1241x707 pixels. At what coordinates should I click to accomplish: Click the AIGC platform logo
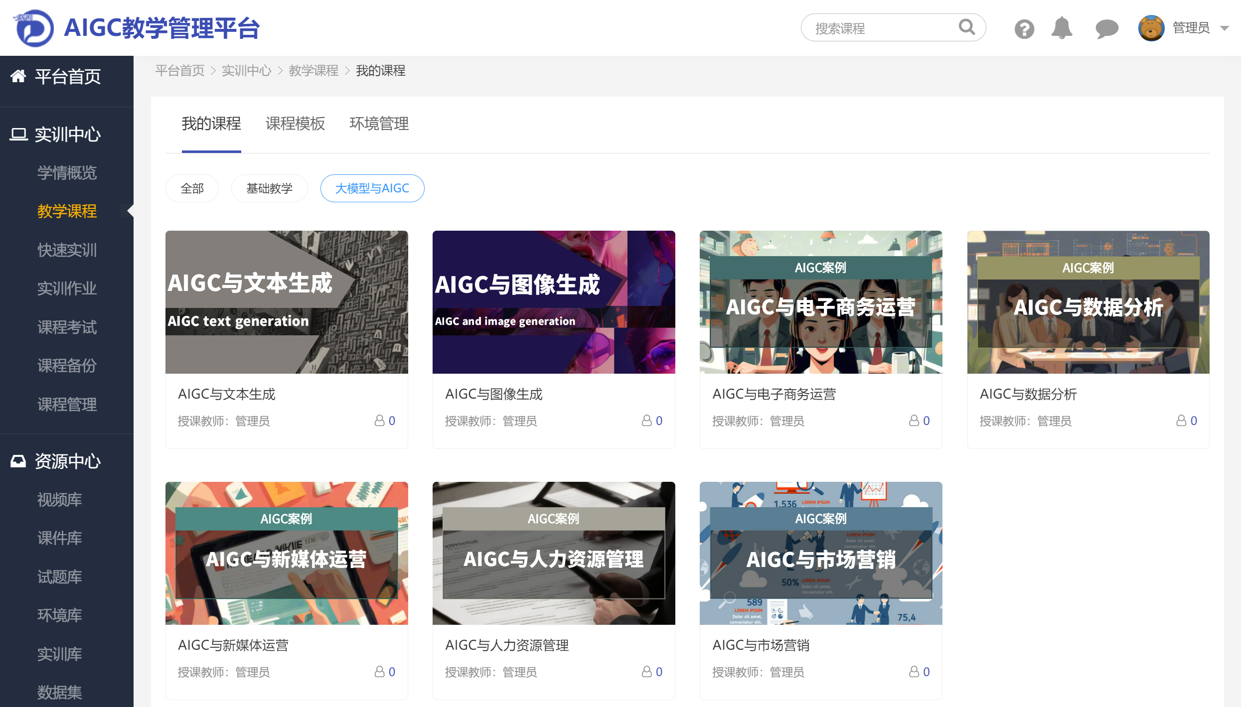[34, 28]
